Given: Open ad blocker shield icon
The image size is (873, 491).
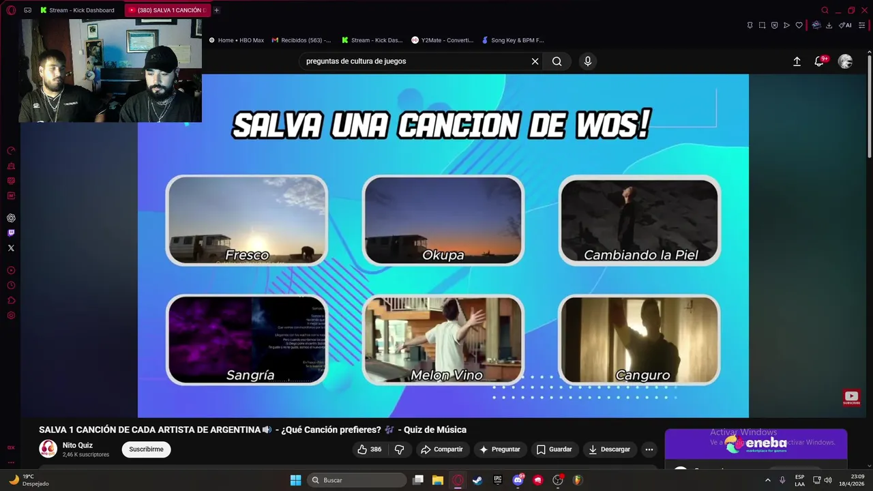Looking at the screenshot, I should coord(774,25).
